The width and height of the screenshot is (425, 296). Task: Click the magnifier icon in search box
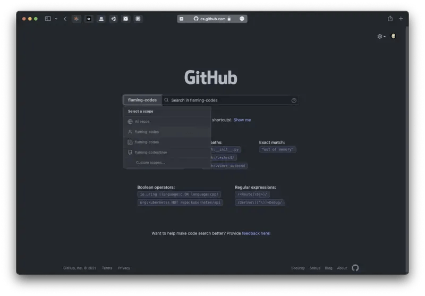point(166,100)
